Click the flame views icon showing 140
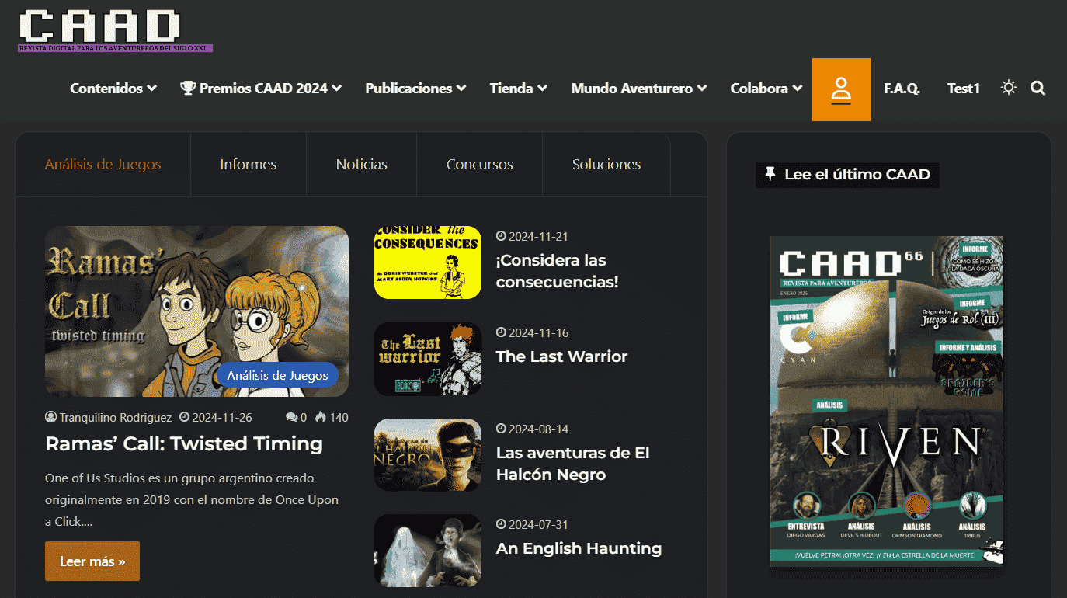 pos(321,417)
